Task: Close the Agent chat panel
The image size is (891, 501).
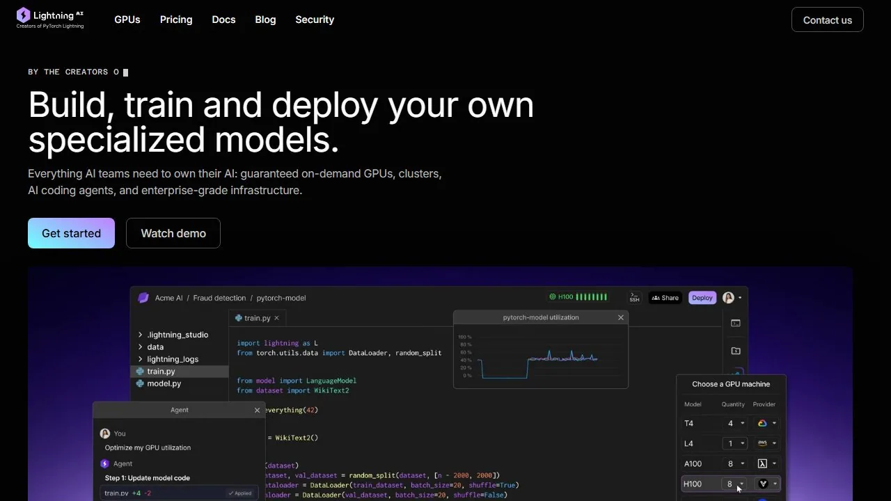Action: coord(257,410)
